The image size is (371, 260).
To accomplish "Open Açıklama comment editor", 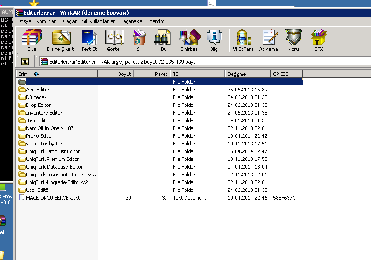I will point(268,40).
